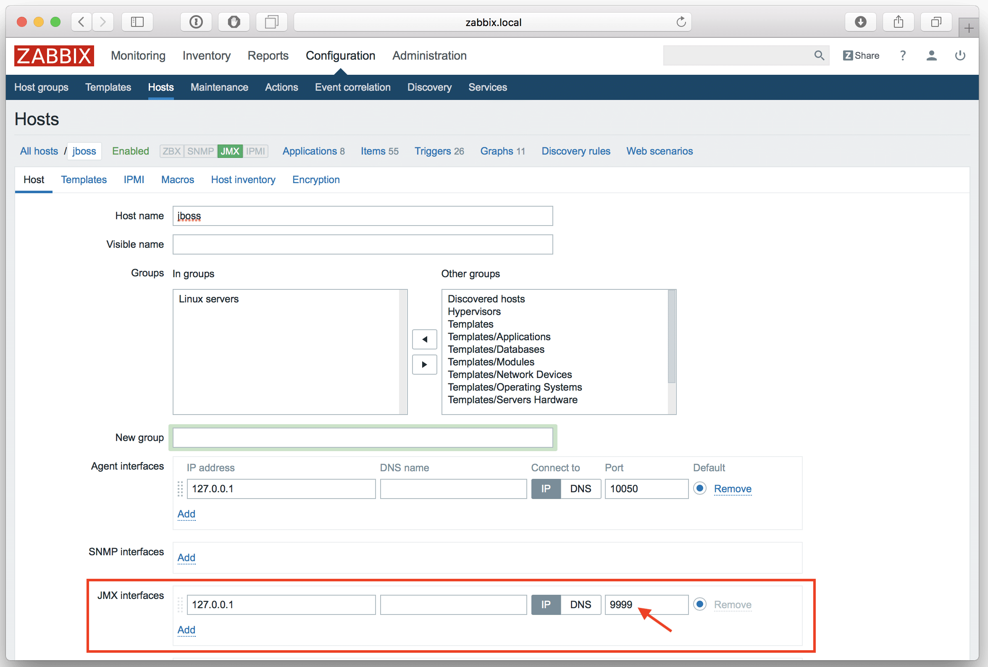
Task: Open Zabbix Share link icon
Action: (x=861, y=56)
